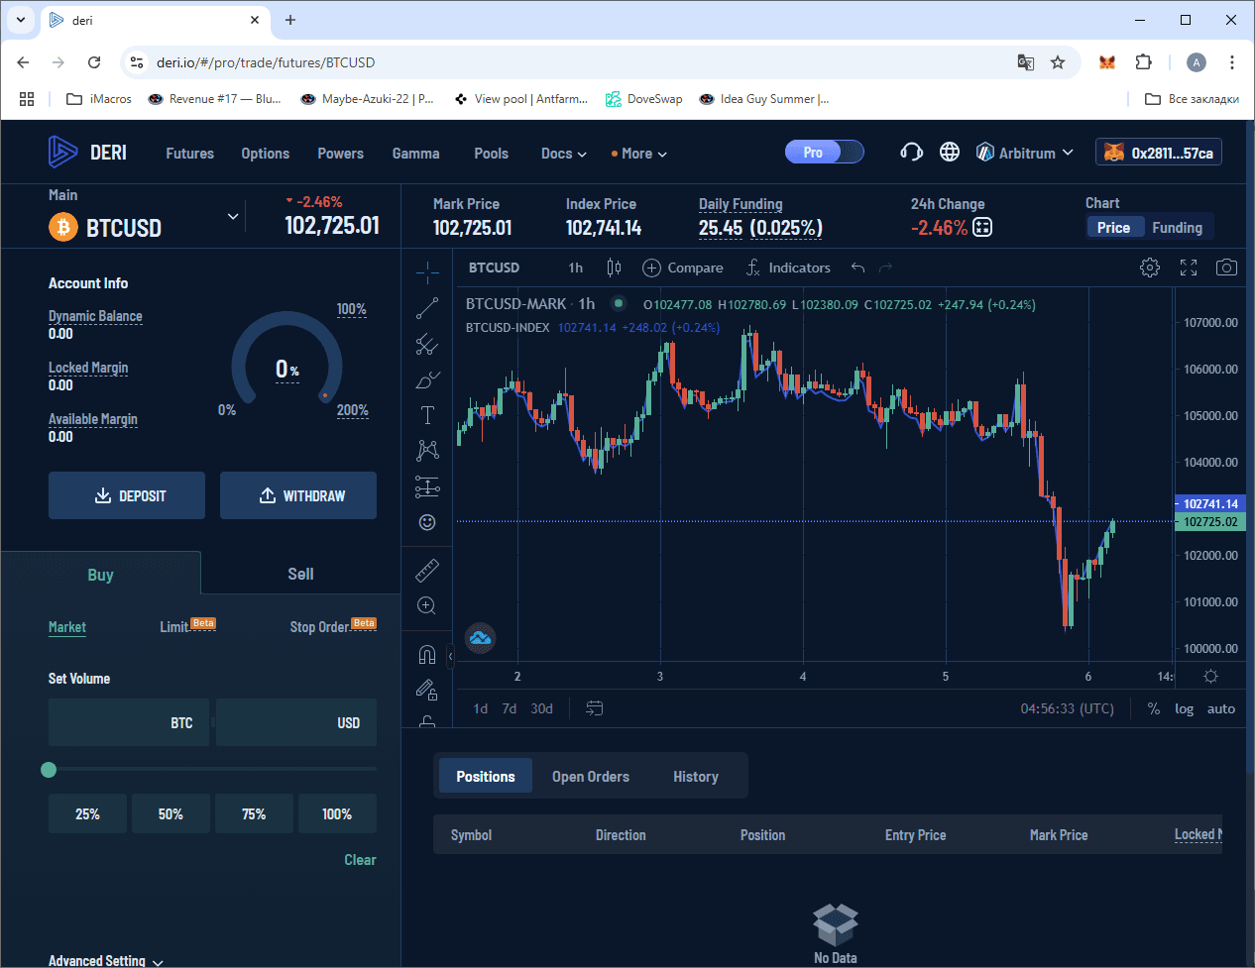Open the MetaMask browser extension
1255x968 pixels.
tap(1107, 62)
